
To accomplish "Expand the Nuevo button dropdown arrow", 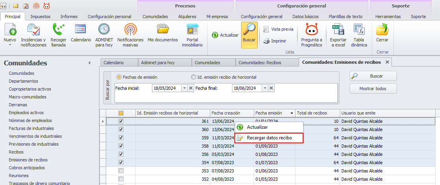I will [9, 45].
